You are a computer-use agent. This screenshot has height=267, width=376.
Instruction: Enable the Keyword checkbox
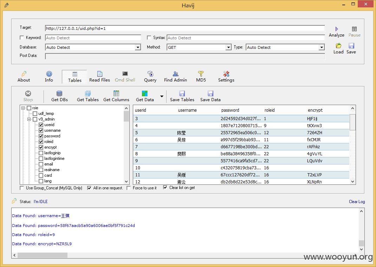22,38
